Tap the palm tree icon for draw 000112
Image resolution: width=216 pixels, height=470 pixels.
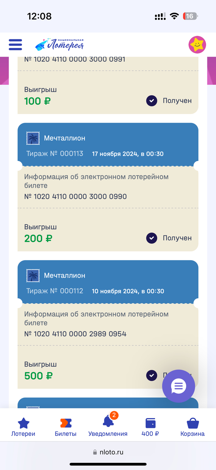[33, 276]
